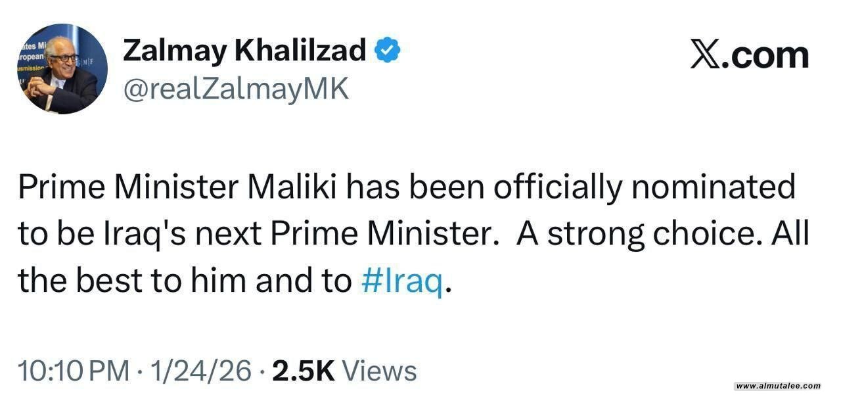Click the phrase 'Iraq's next Prime Minister'
The image size is (841, 401).
(x=284, y=235)
